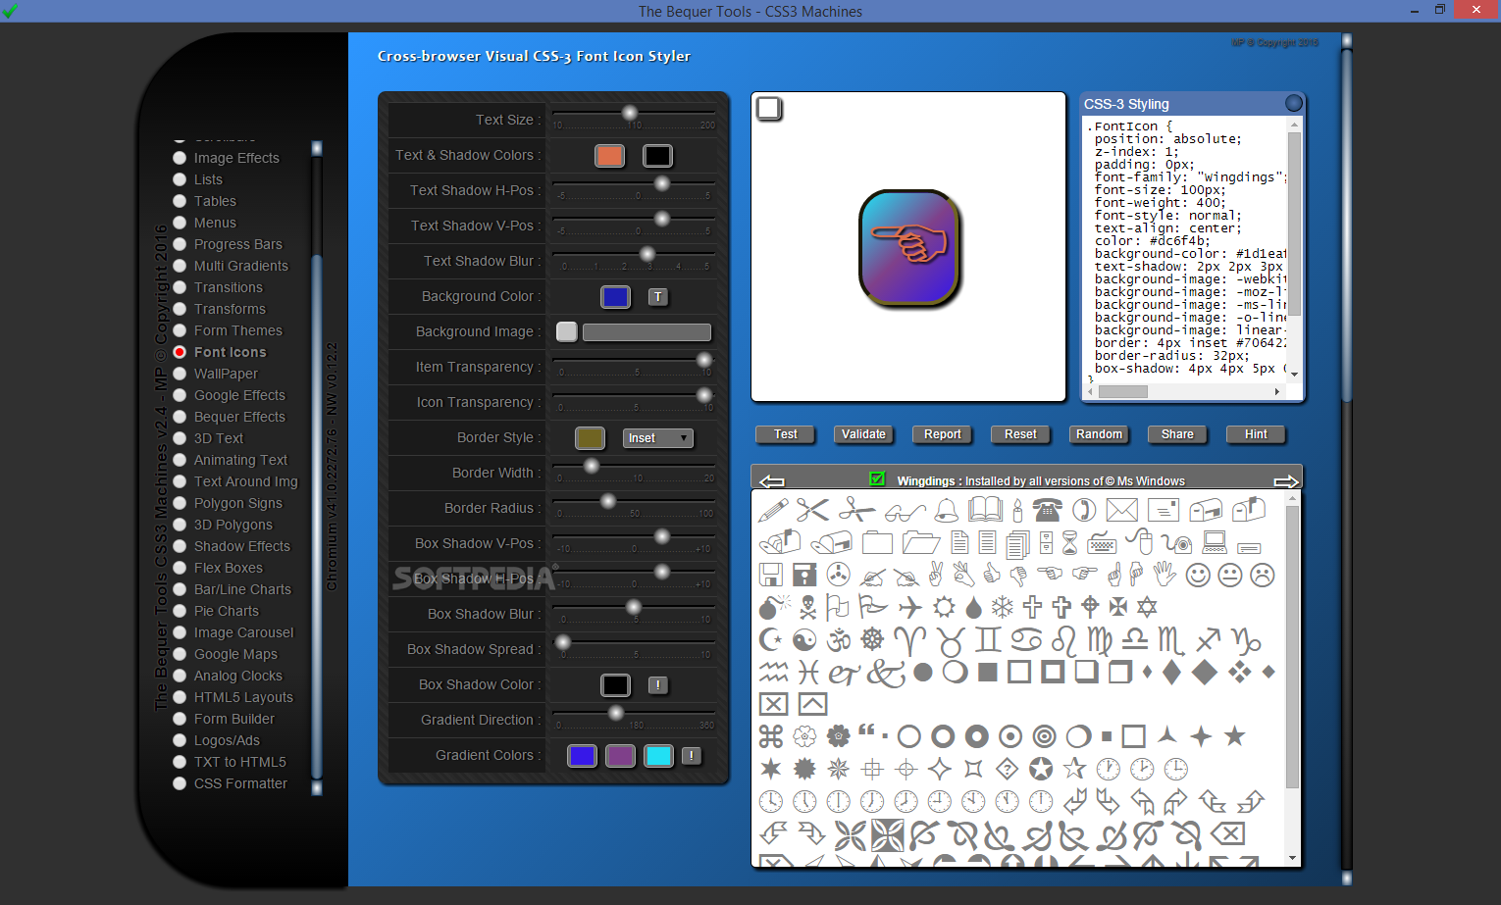Select the snowflake icon
The image size is (1501, 905).
[1002, 607]
